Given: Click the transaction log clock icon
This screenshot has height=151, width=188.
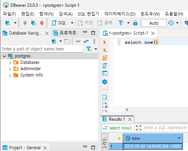Looking at the screenshot, I should (171, 23).
